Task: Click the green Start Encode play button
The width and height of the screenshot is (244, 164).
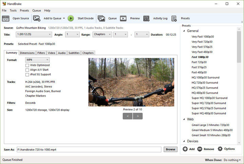Action: coord(70,18)
